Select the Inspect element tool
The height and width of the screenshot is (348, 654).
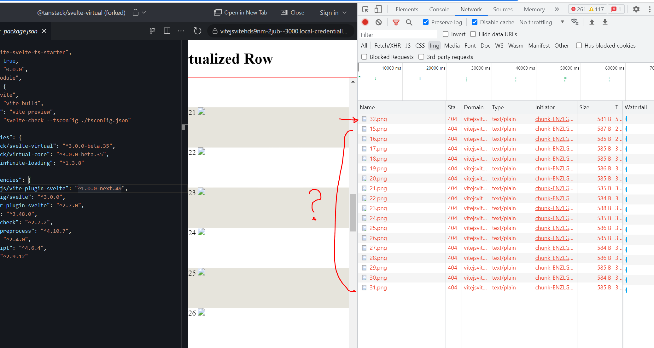(365, 9)
